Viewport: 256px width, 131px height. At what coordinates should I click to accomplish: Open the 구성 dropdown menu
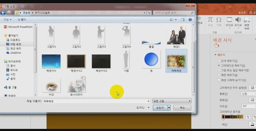(x=7, y=20)
